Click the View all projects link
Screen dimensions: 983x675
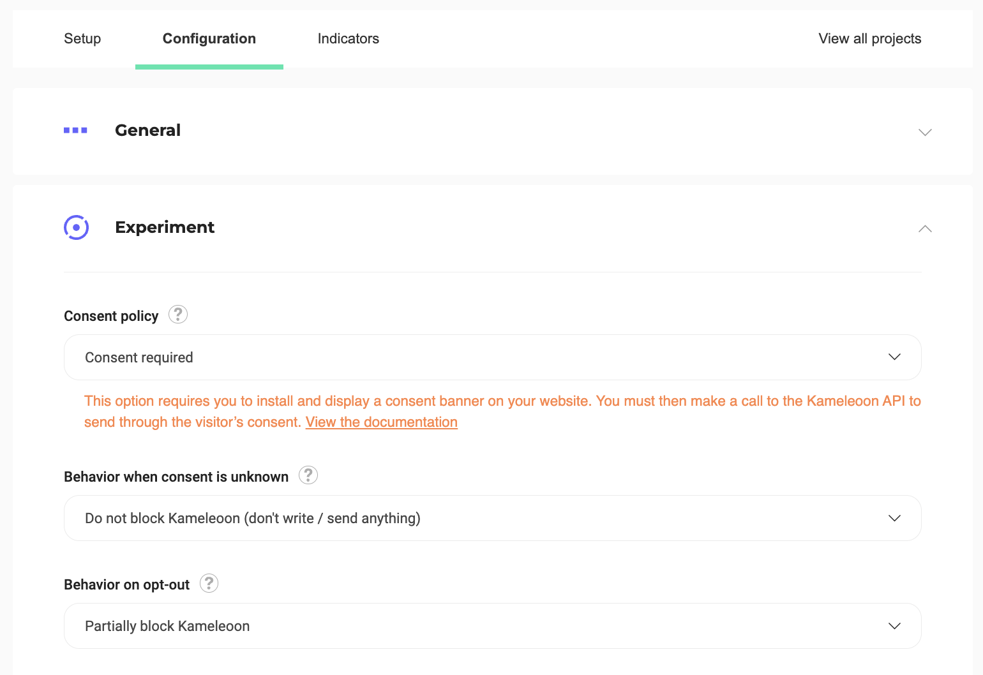pyautogui.click(x=869, y=39)
